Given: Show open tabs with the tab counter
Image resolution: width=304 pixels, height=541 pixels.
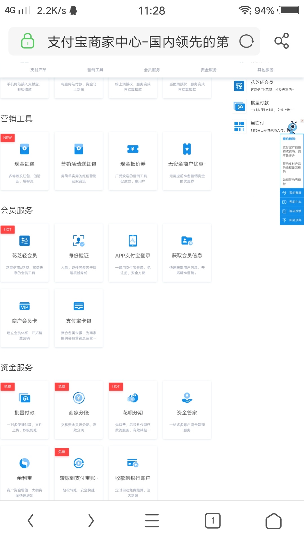Looking at the screenshot, I should coord(213,520).
